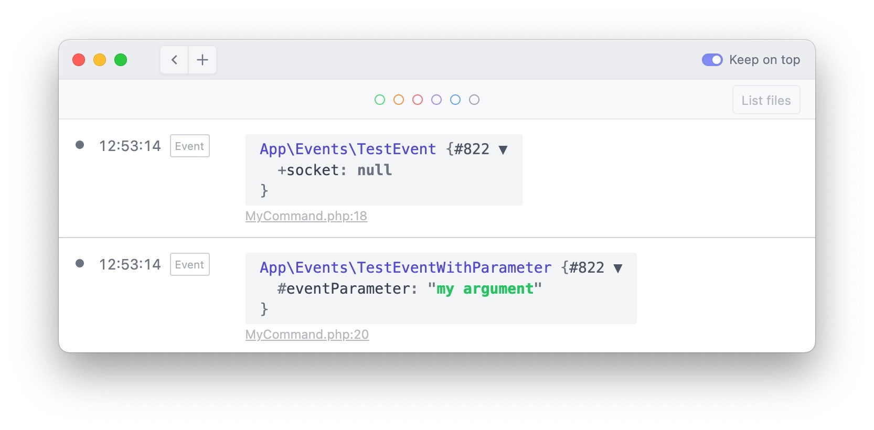Screen dimensions: 874x430
Task: Toggle the Keep on top switch
Action: pos(712,60)
